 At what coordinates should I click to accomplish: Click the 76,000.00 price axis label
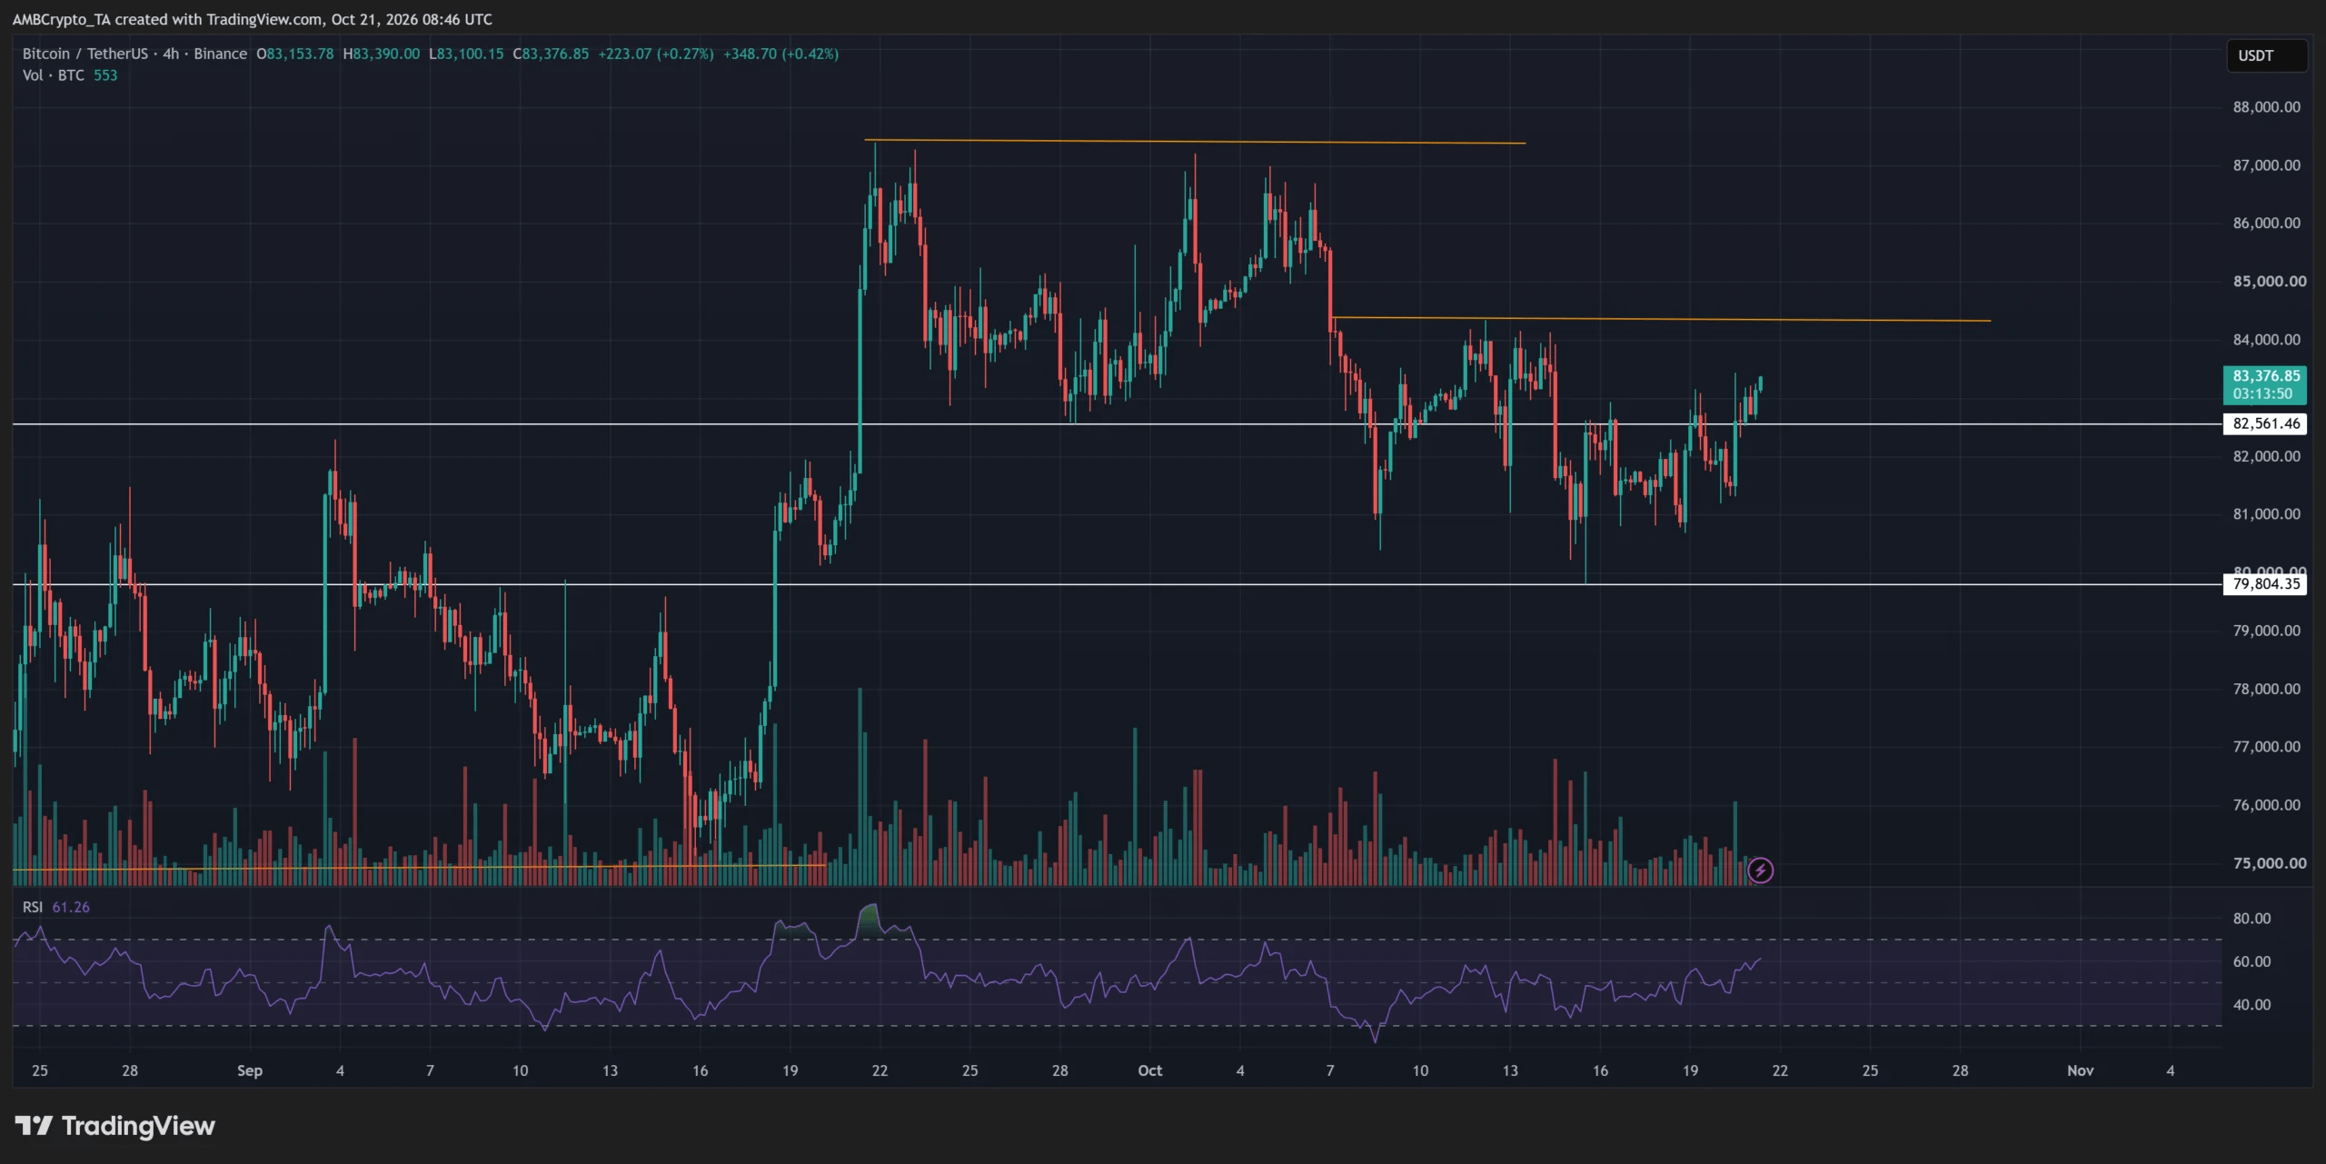(2267, 805)
